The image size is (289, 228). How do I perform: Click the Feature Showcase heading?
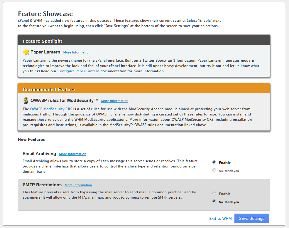[45, 14]
